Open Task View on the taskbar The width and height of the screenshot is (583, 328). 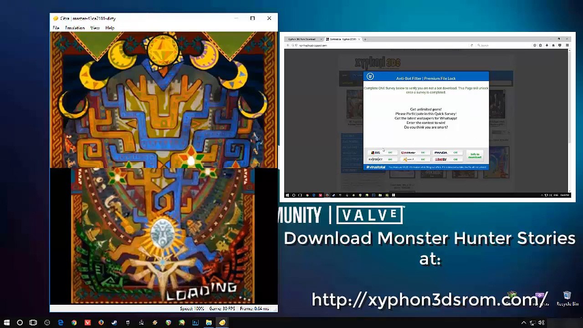(x=33, y=323)
